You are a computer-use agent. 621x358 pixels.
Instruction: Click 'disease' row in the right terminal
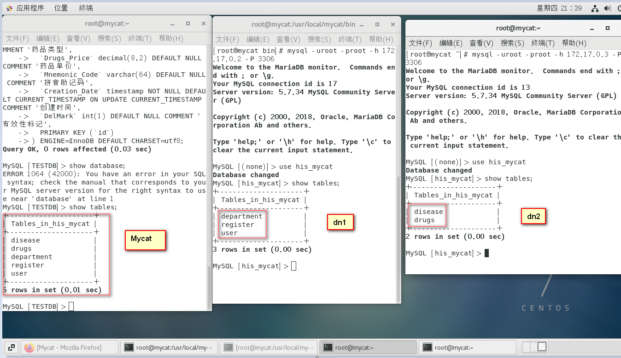pyautogui.click(x=428, y=212)
